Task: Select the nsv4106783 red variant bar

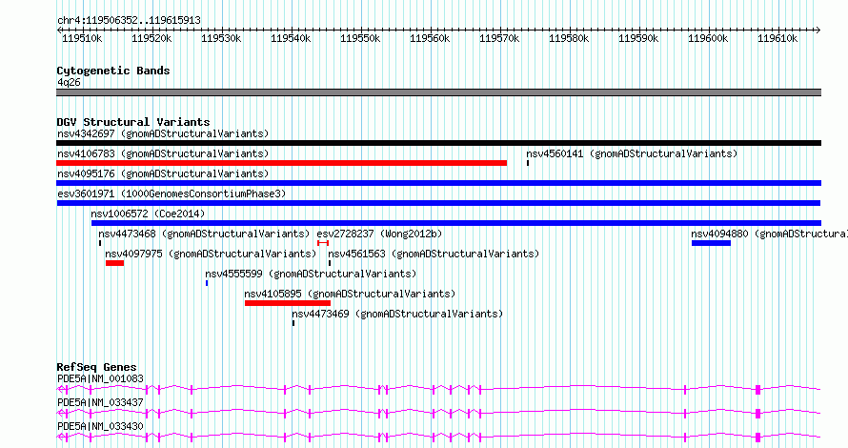Action: point(281,163)
